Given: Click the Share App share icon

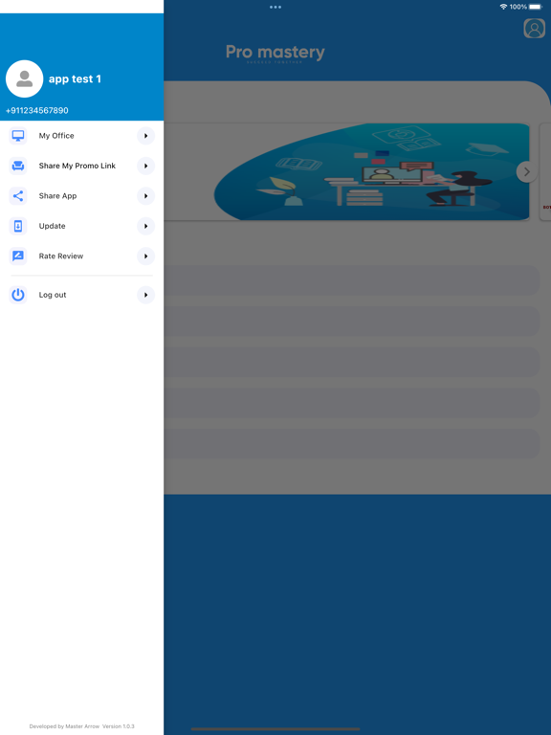Looking at the screenshot, I should [x=18, y=196].
